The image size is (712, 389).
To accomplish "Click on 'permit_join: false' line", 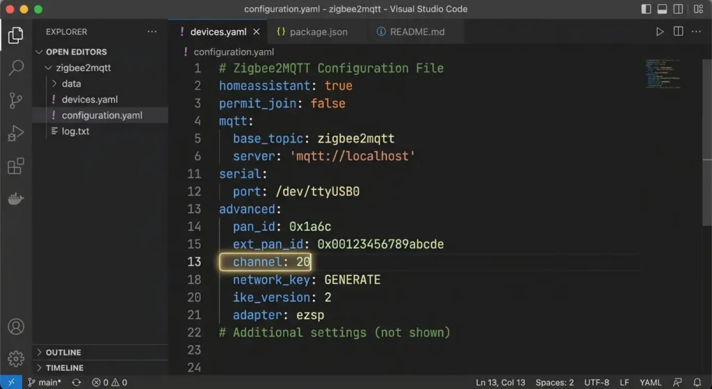I will click(x=282, y=104).
